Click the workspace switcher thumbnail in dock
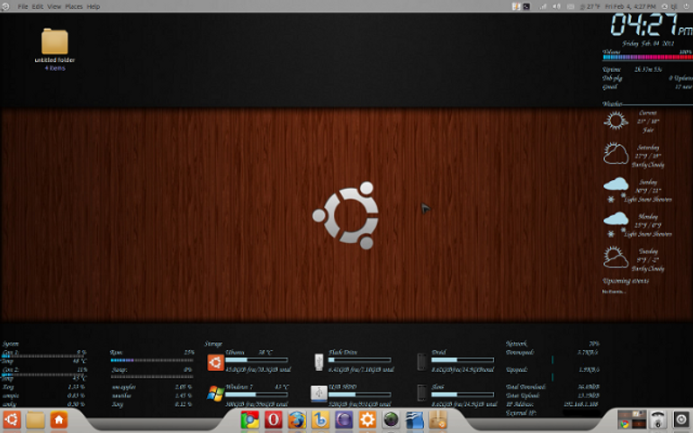Image resolution: width=693 pixels, height=433 pixels. pos(632,419)
